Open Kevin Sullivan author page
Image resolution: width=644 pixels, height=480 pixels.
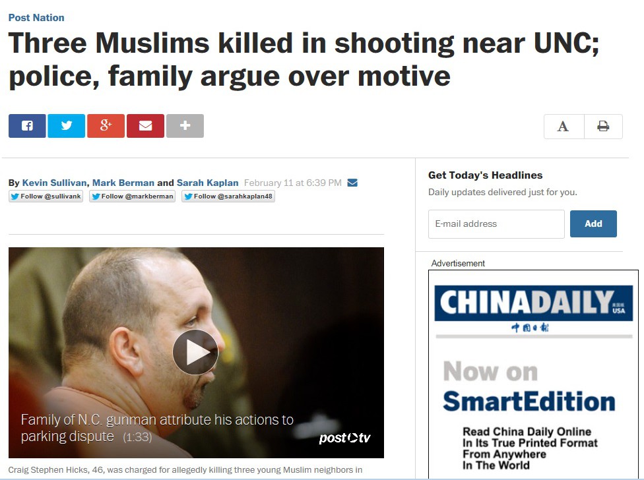pyautogui.click(x=54, y=183)
